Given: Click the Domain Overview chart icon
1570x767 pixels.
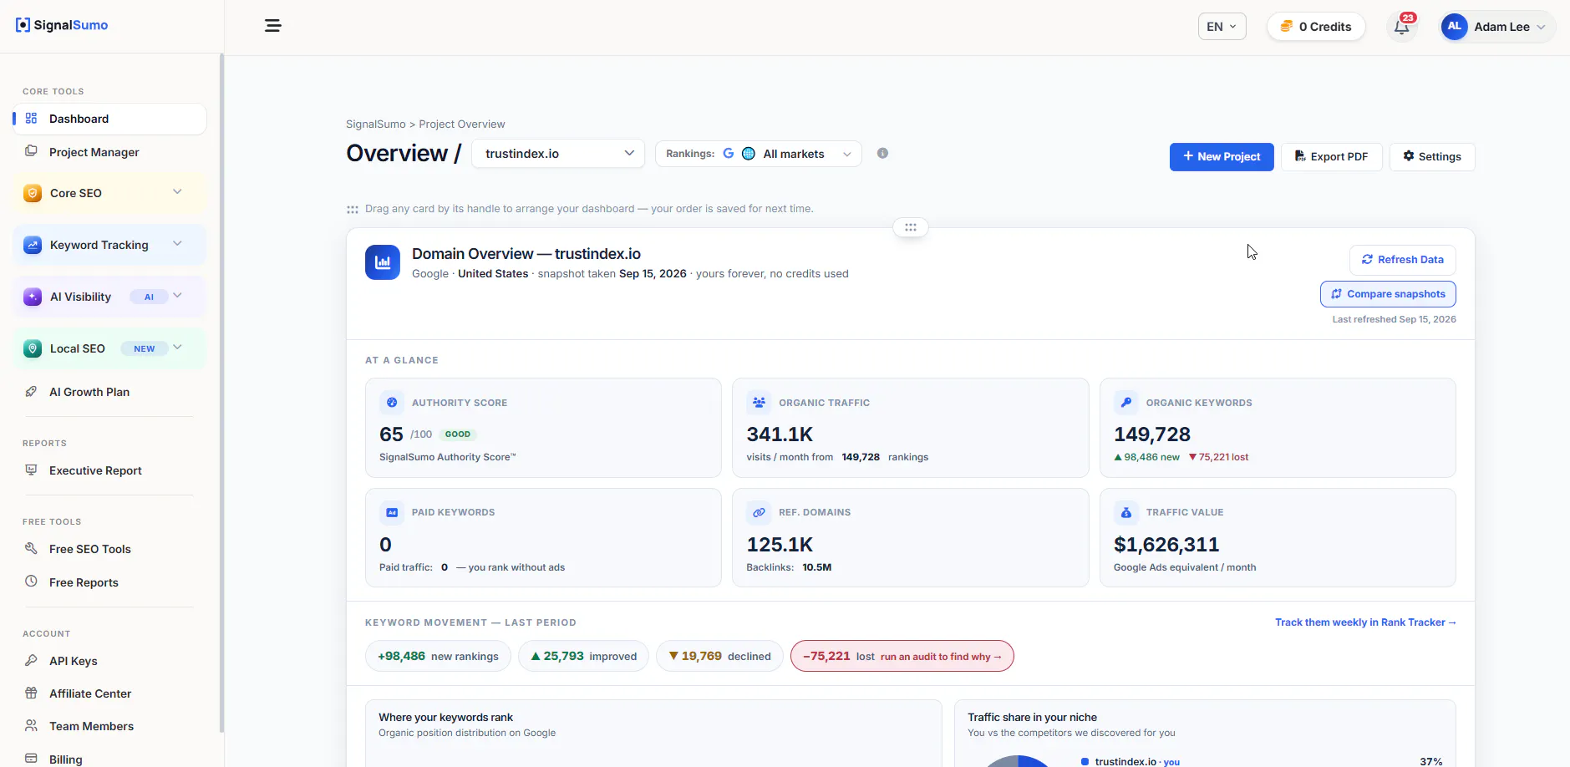Looking at the screenshot, I should 383,262.
